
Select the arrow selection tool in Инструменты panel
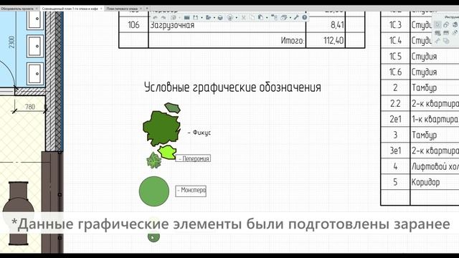(x=437, y=24)
